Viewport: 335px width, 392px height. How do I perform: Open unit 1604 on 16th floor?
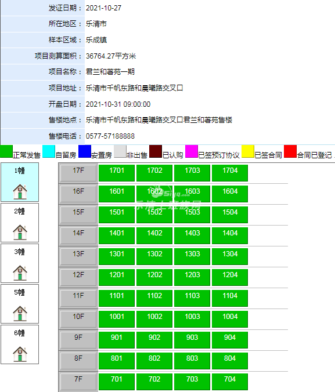[x=230, y=194]
